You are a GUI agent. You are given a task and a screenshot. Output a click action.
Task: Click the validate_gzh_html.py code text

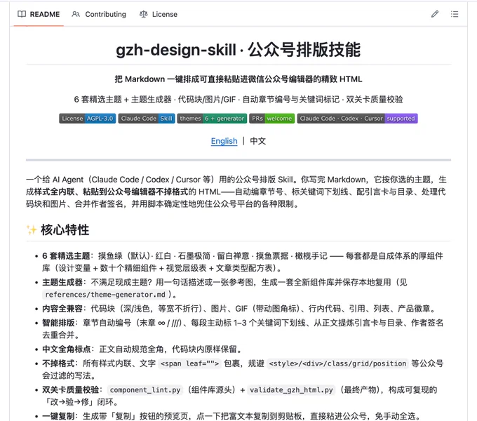point(291,390)
